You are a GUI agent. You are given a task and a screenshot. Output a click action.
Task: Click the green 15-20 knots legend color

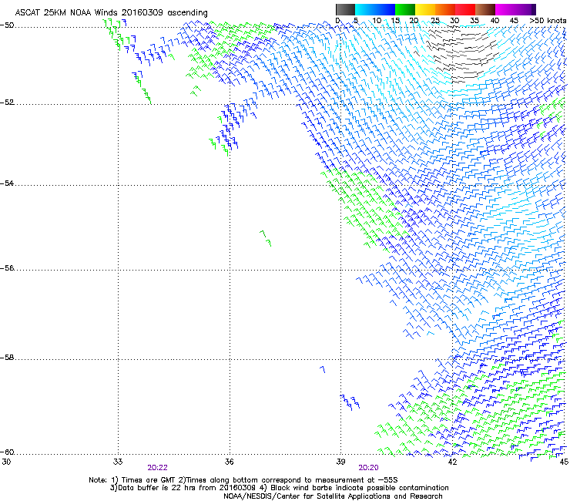coord(405,9)
